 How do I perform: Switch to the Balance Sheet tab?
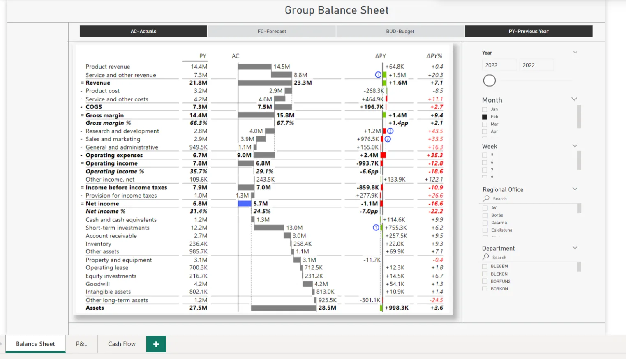pyautogui.click(x=35, y=344)
